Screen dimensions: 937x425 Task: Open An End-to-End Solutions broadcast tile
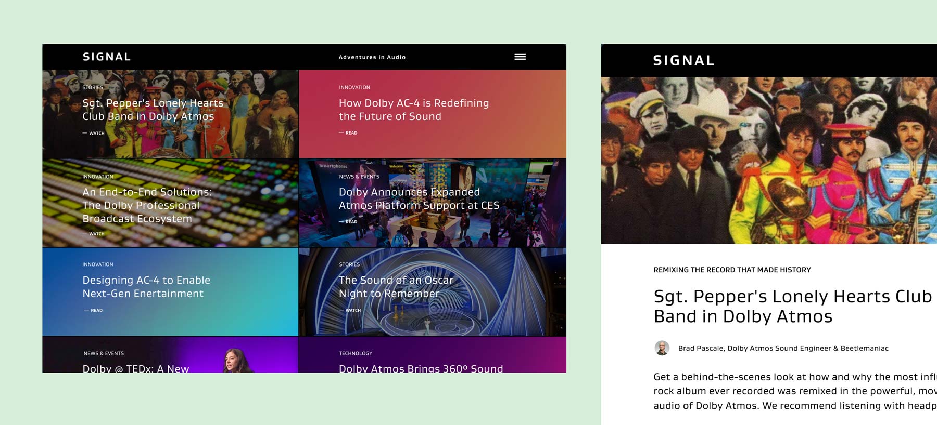pyautogui.click(x=147, y=205)
